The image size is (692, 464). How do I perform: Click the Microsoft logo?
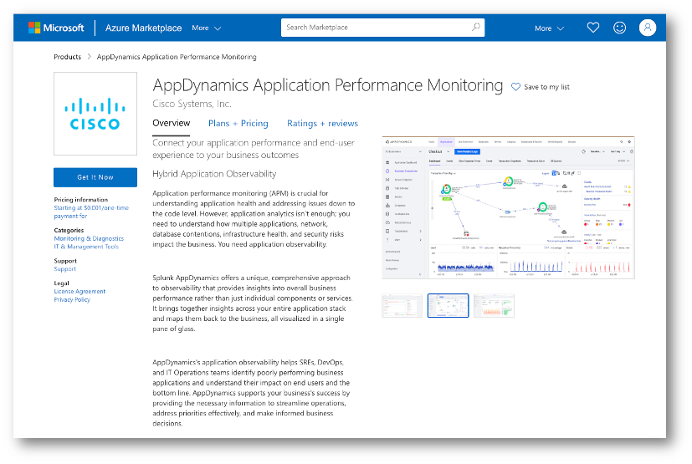click(x=56, y=28)
